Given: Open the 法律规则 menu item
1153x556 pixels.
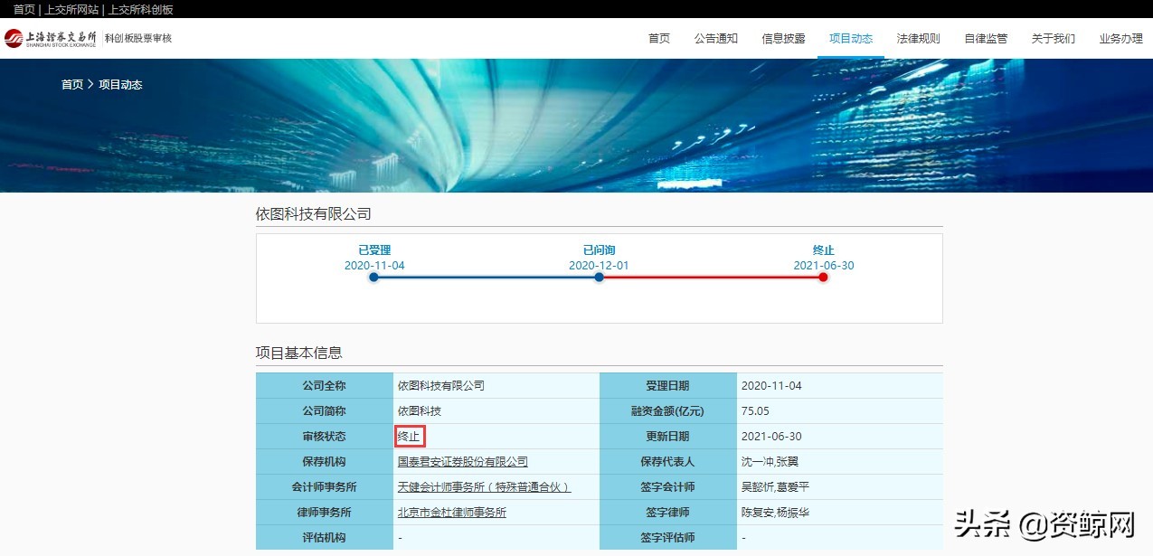Looking at the screenshot, I should click(918, 39).
